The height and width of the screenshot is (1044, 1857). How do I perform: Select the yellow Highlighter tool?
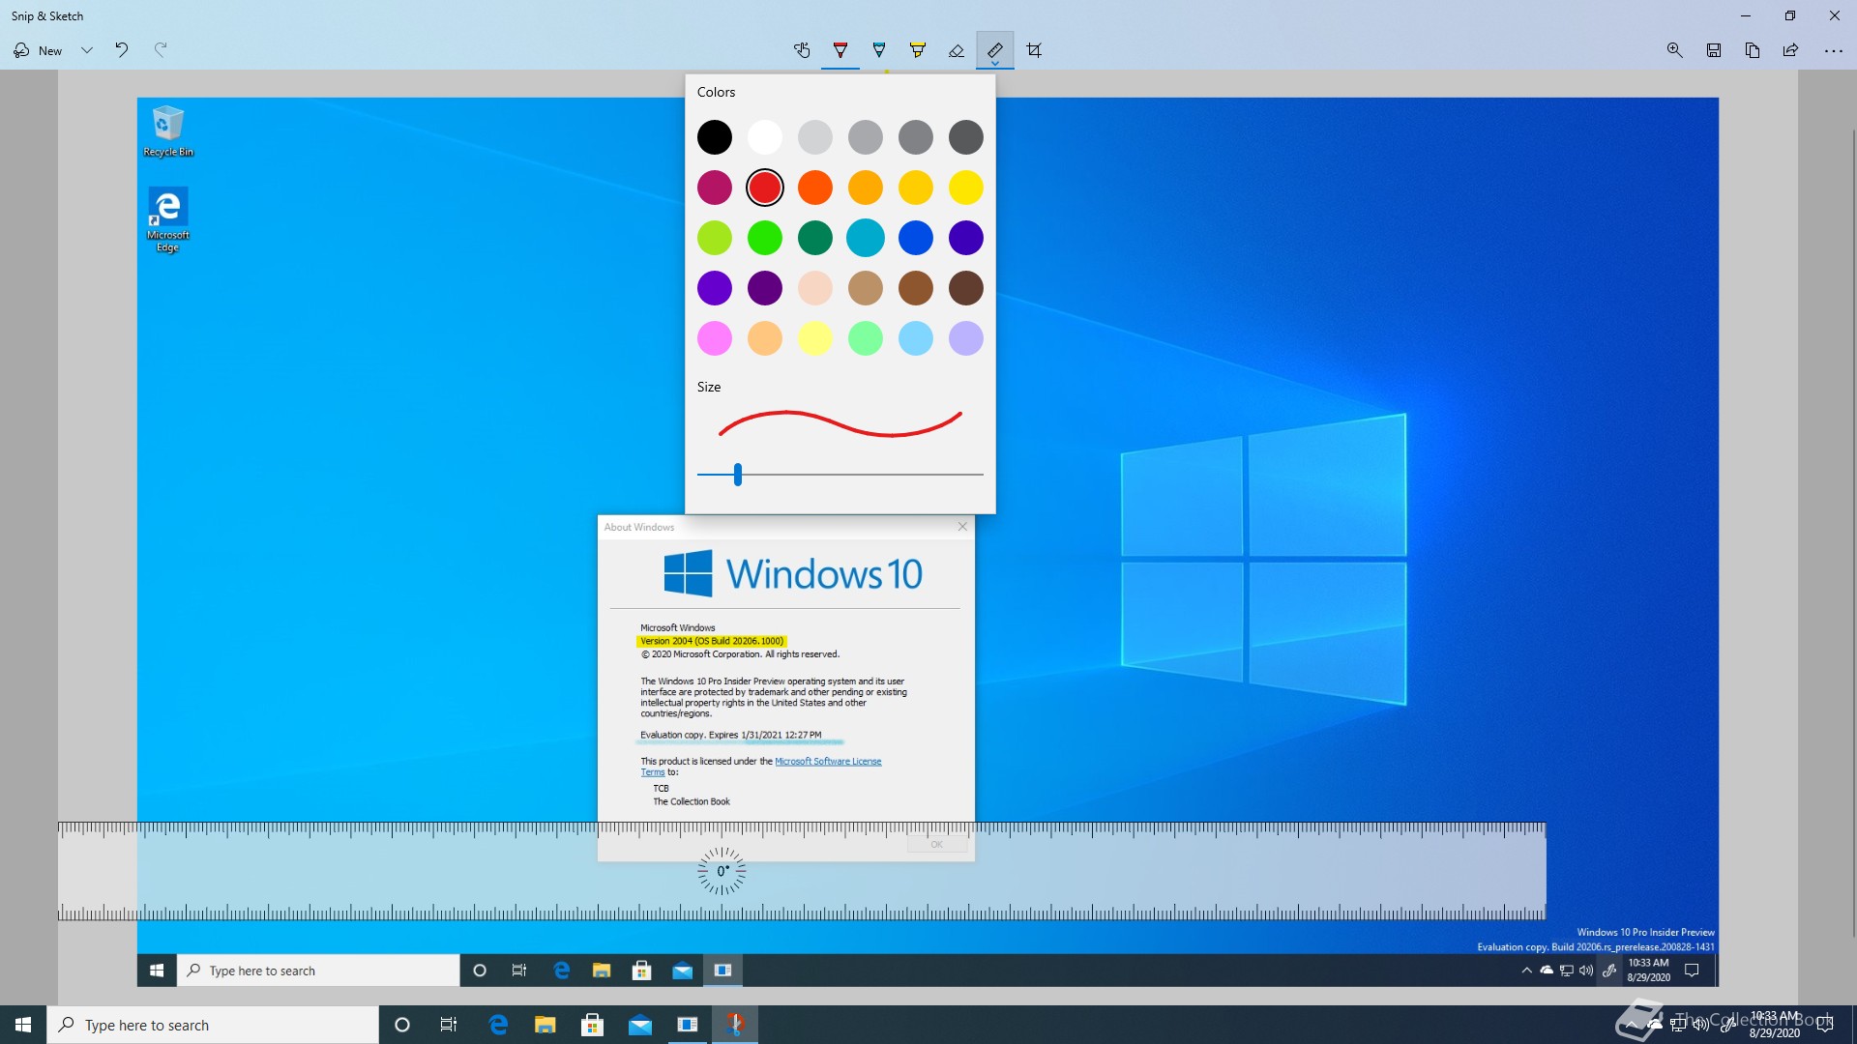918,50
